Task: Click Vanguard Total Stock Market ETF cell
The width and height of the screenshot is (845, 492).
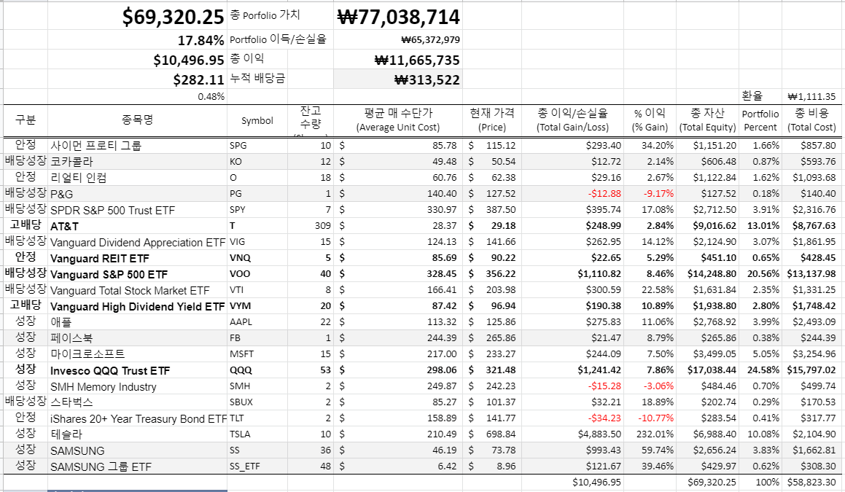Action: pyautogui.click(x=137, y=290)
